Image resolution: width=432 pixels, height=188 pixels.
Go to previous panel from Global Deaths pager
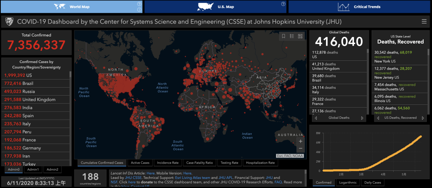tap(316, 118)
